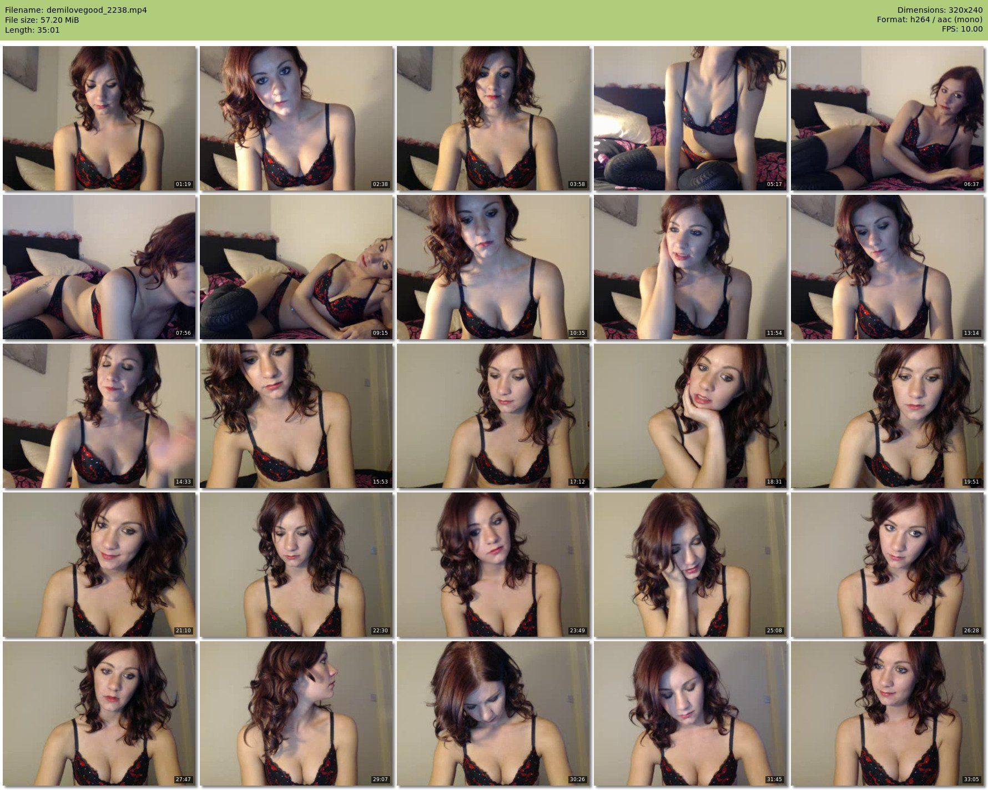Open the thumbnail stamped 17:12
The height and width of the screenshot is (790, 988).
(x=493, y=416)
